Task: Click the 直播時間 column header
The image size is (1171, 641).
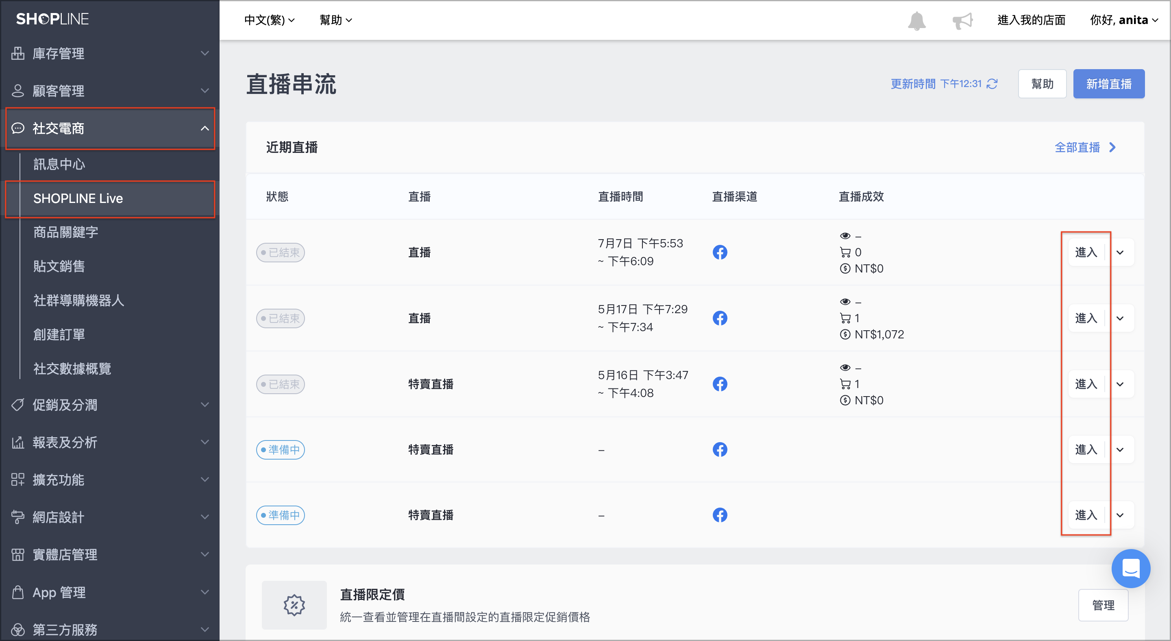Action: coord(620,197)
